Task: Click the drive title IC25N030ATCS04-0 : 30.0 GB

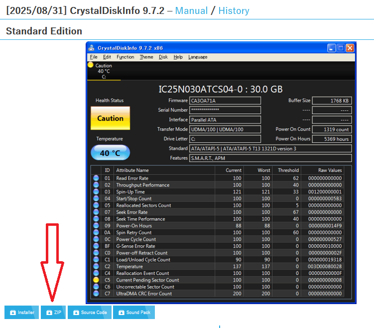Action: 221,89
